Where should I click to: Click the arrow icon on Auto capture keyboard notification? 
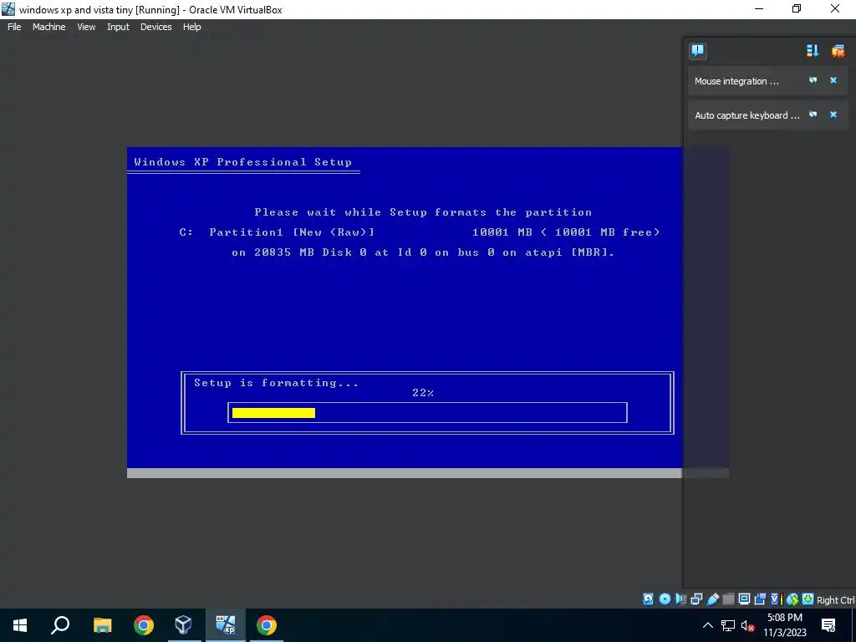pyautogui.click(x=813, y=115)
